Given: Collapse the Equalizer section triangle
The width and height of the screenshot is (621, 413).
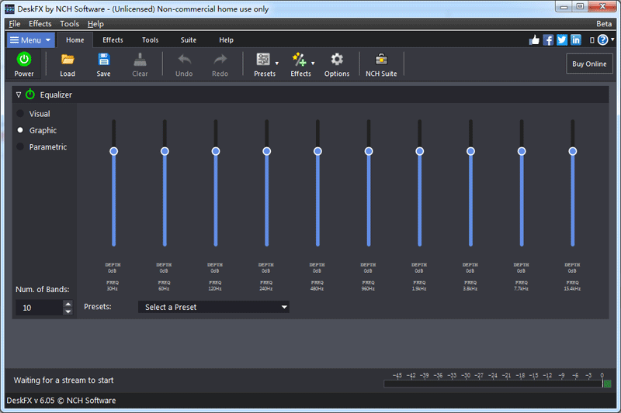Looking at the screenshot, I should point(19,95).
